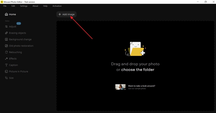
Task: Select the Caption T icon
Action: (x=6, y=65)
